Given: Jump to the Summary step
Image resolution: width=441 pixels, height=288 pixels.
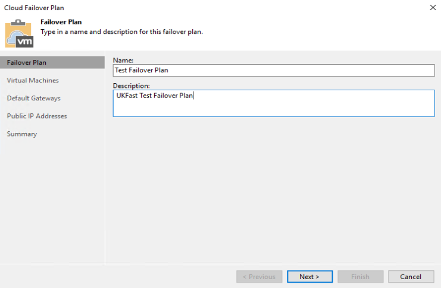Looking at the screenshot, I should (22, 134).
